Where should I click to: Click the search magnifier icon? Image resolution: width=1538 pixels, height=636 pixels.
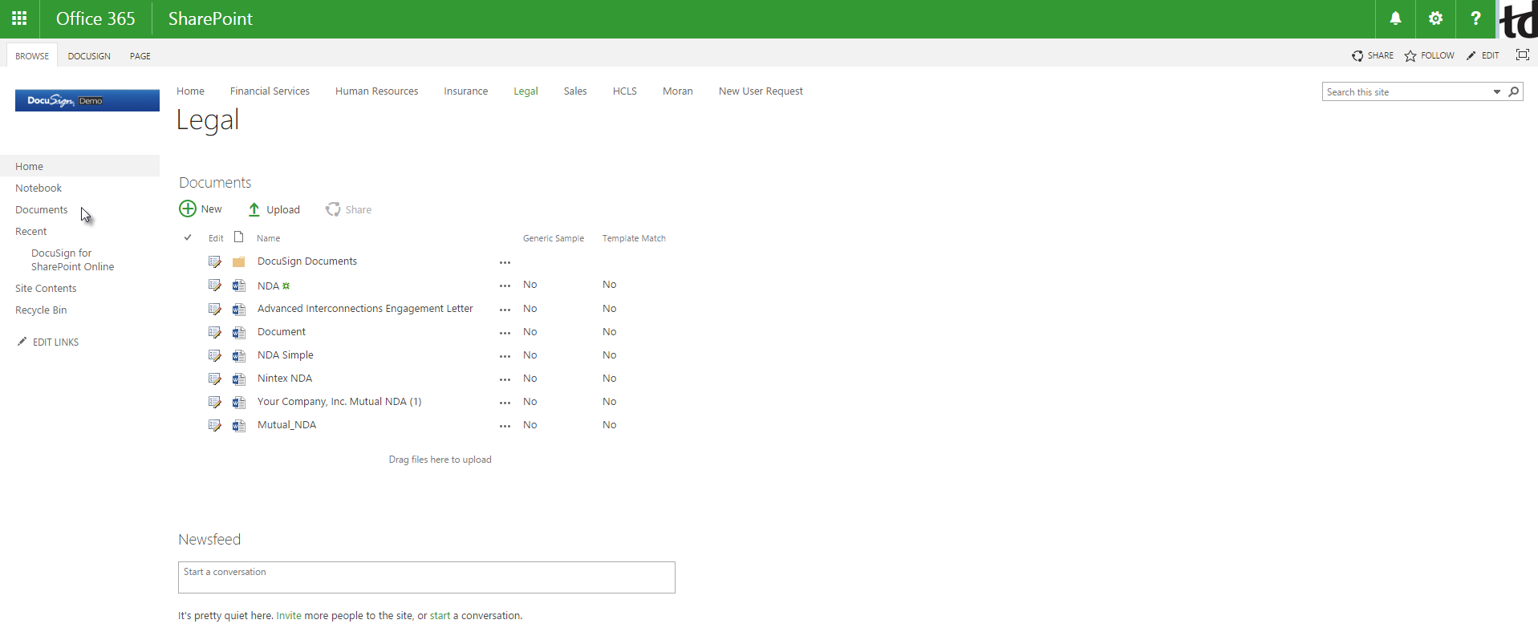click(x=1513, y=92)
